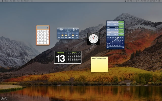Go to previous month in calendar widget
162x101 pixels.
click(68, 52)
